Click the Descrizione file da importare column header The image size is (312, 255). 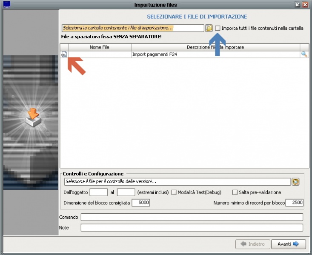215,47
